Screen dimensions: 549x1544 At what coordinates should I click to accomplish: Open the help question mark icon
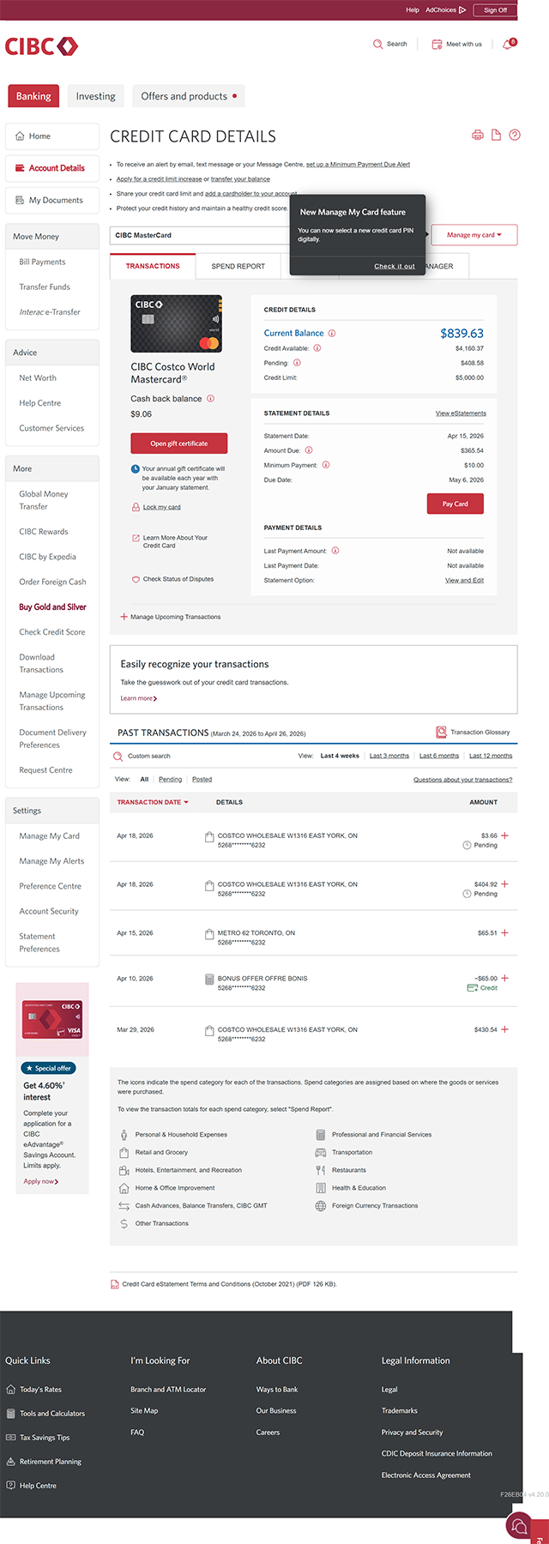click(x=515, y=135)
